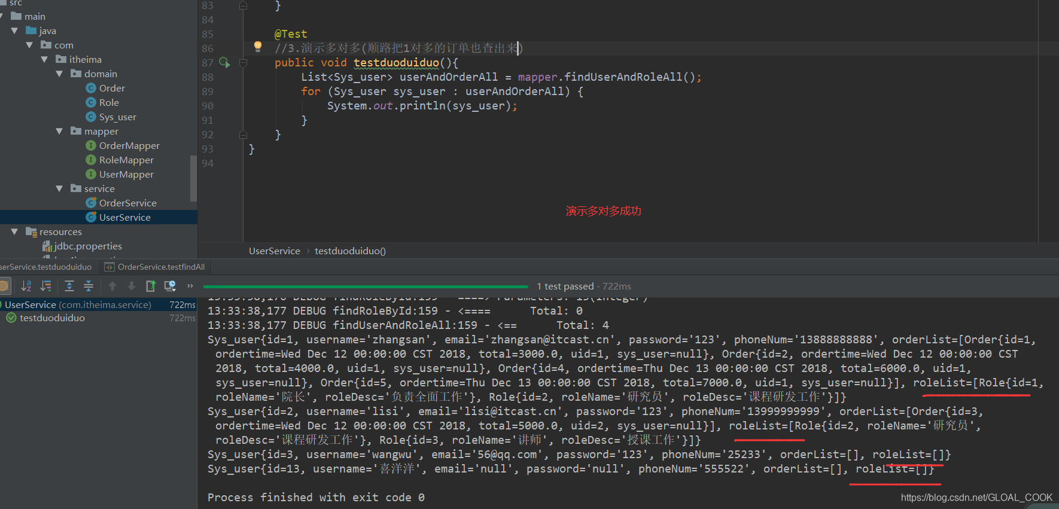Viewport: 1059px width, 509px height.
Task: Click the UserMapper interface icon
Action: (91, 174)
